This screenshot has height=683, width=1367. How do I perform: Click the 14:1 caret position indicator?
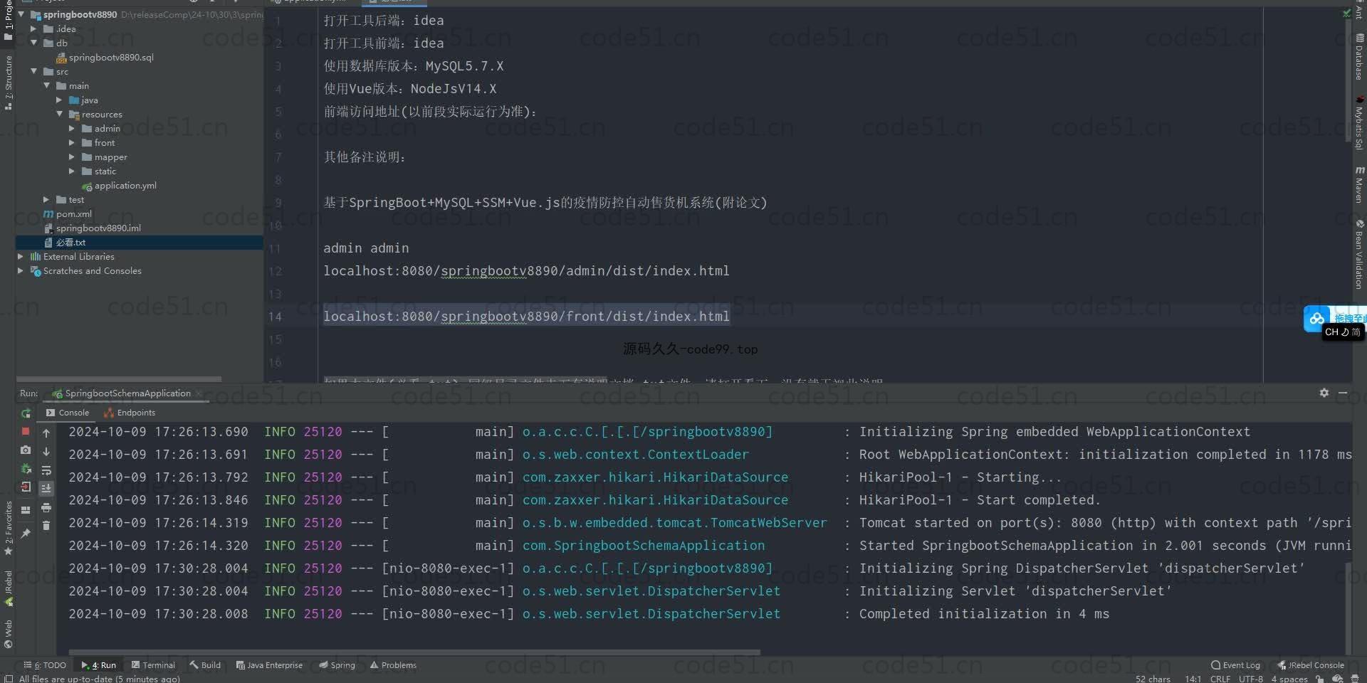click(x=1193, y=679)
